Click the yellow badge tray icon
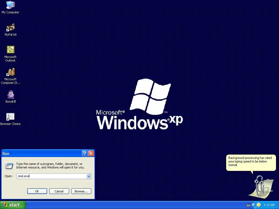The image size is (279, 209). point(259,205)
